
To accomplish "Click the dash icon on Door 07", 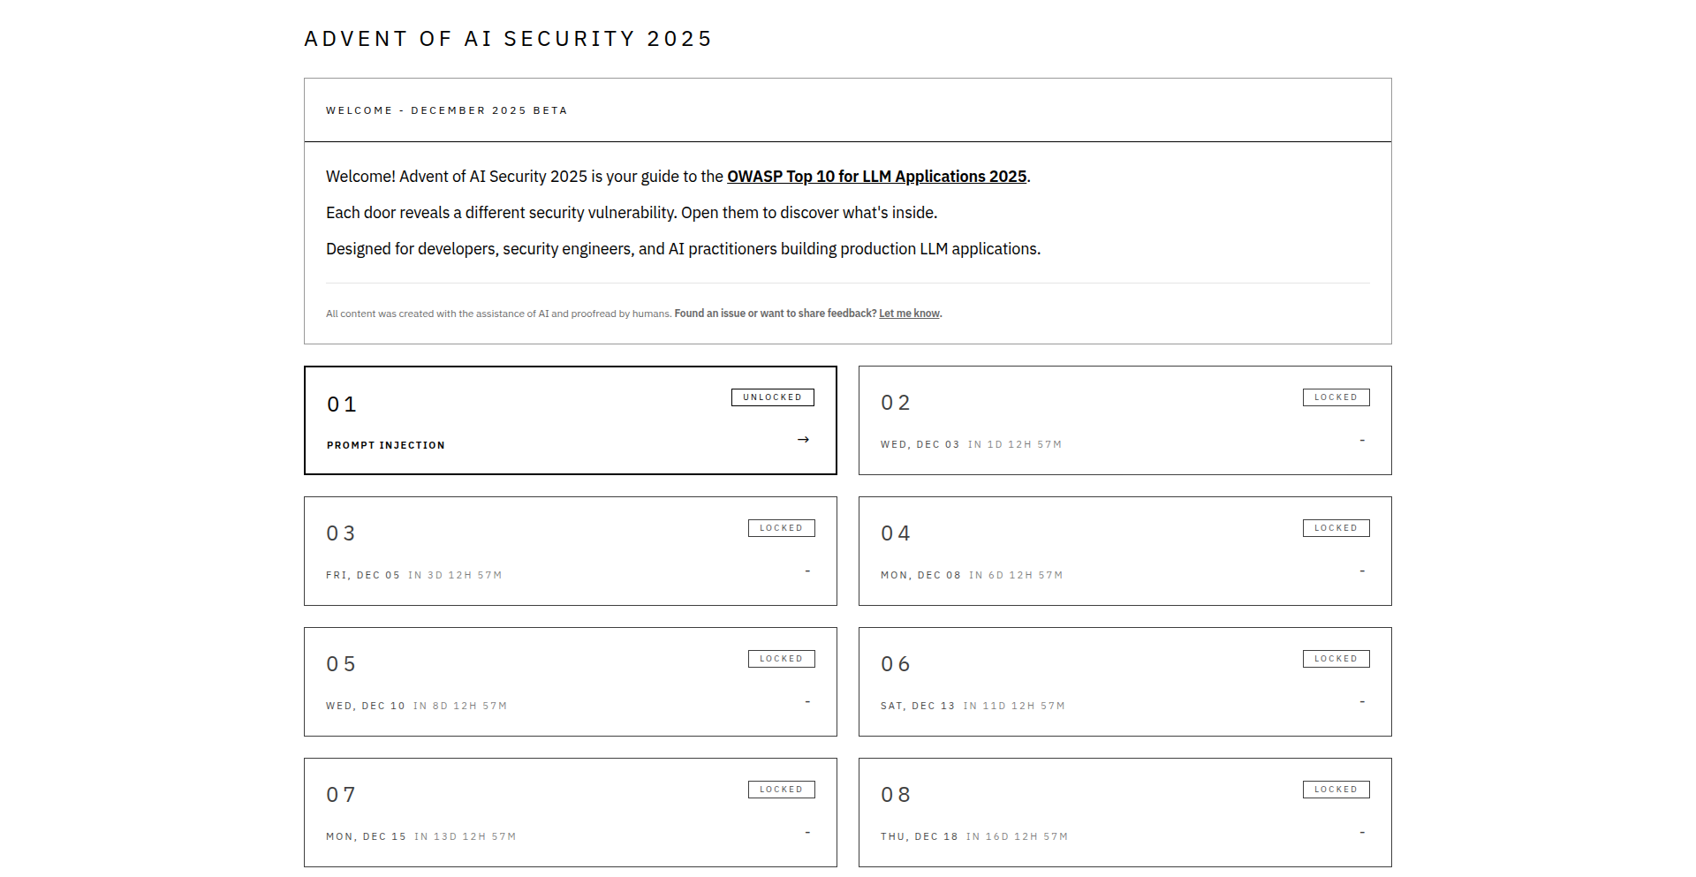I will [x=806, y=834].
